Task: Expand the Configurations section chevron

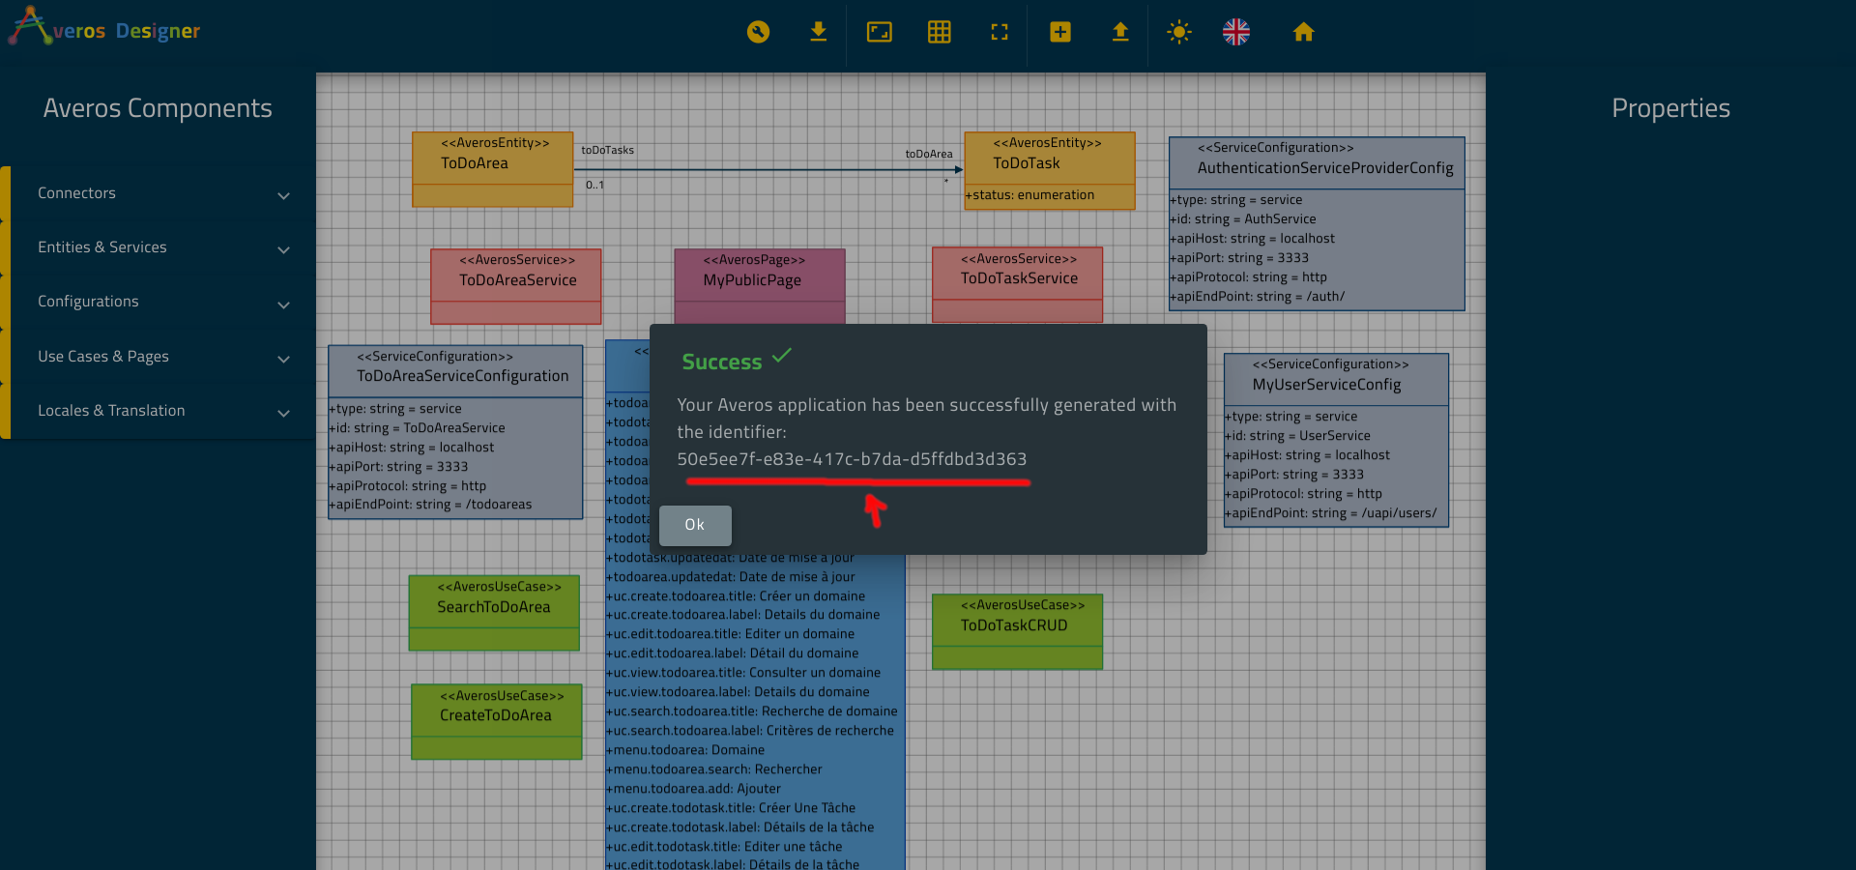Action: tap(283, 304)
